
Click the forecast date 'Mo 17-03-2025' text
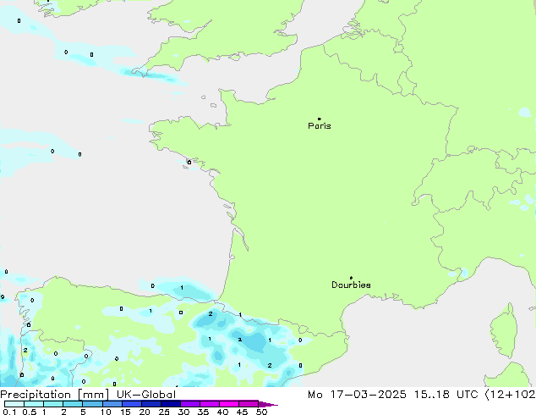click(357, 395)
